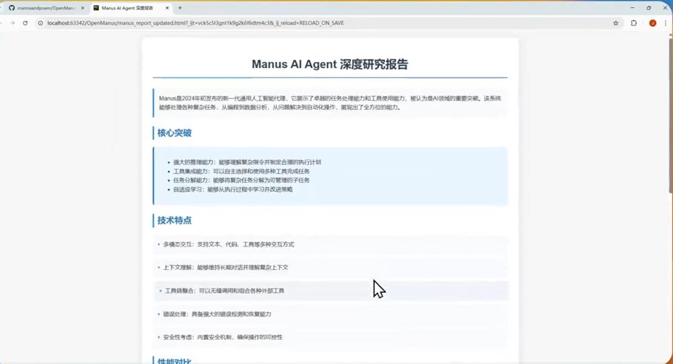Click the 强大的推理能力 bullet item

coord(247,162)
